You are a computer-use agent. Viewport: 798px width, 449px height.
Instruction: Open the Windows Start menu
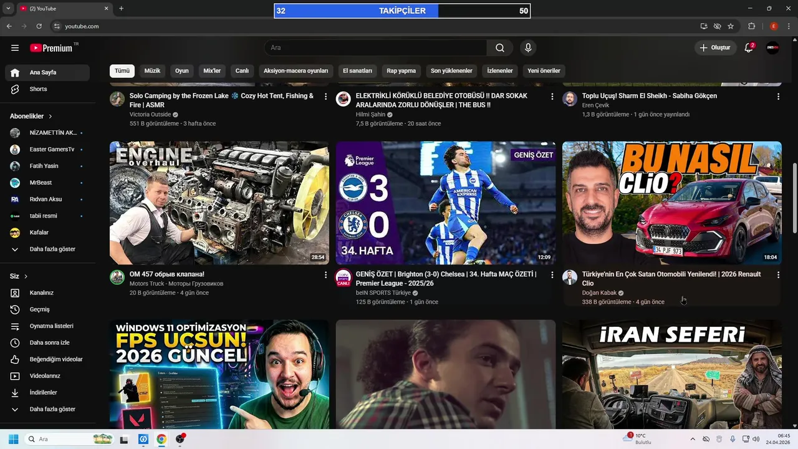[13, 439]
